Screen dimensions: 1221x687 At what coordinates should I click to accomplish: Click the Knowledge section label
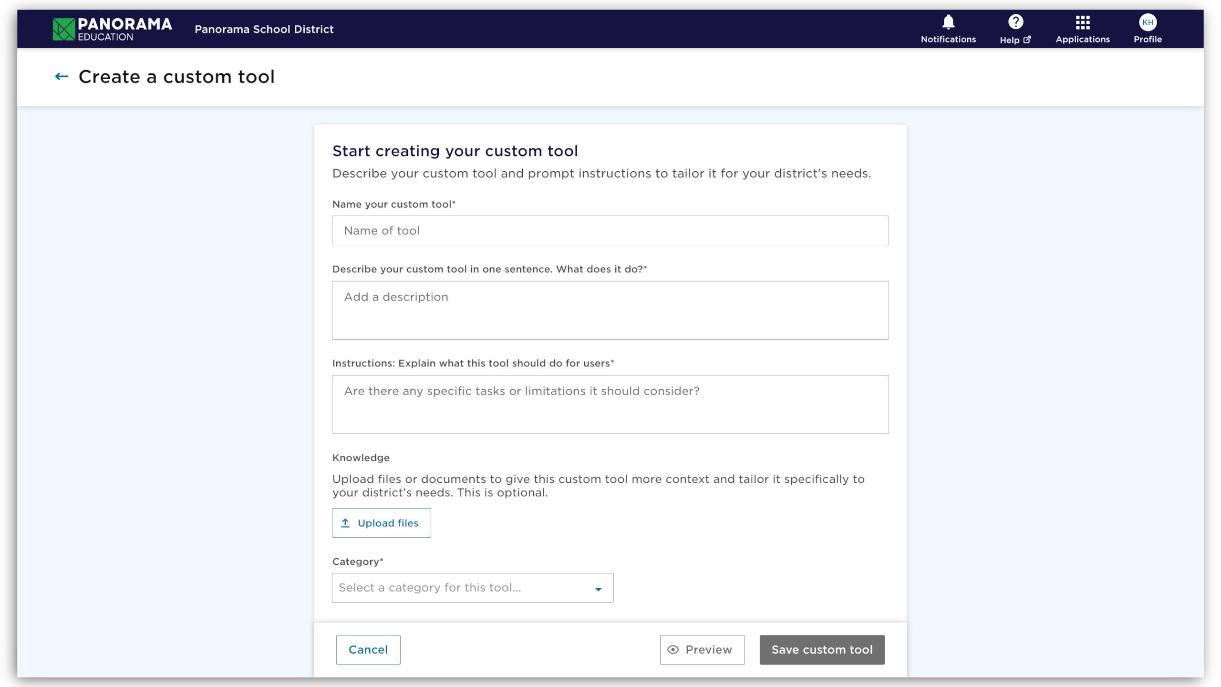pos(361,458)
